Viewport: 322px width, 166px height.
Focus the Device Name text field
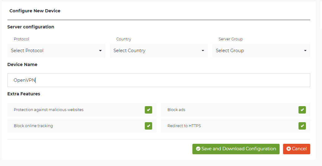coord(159,80)
